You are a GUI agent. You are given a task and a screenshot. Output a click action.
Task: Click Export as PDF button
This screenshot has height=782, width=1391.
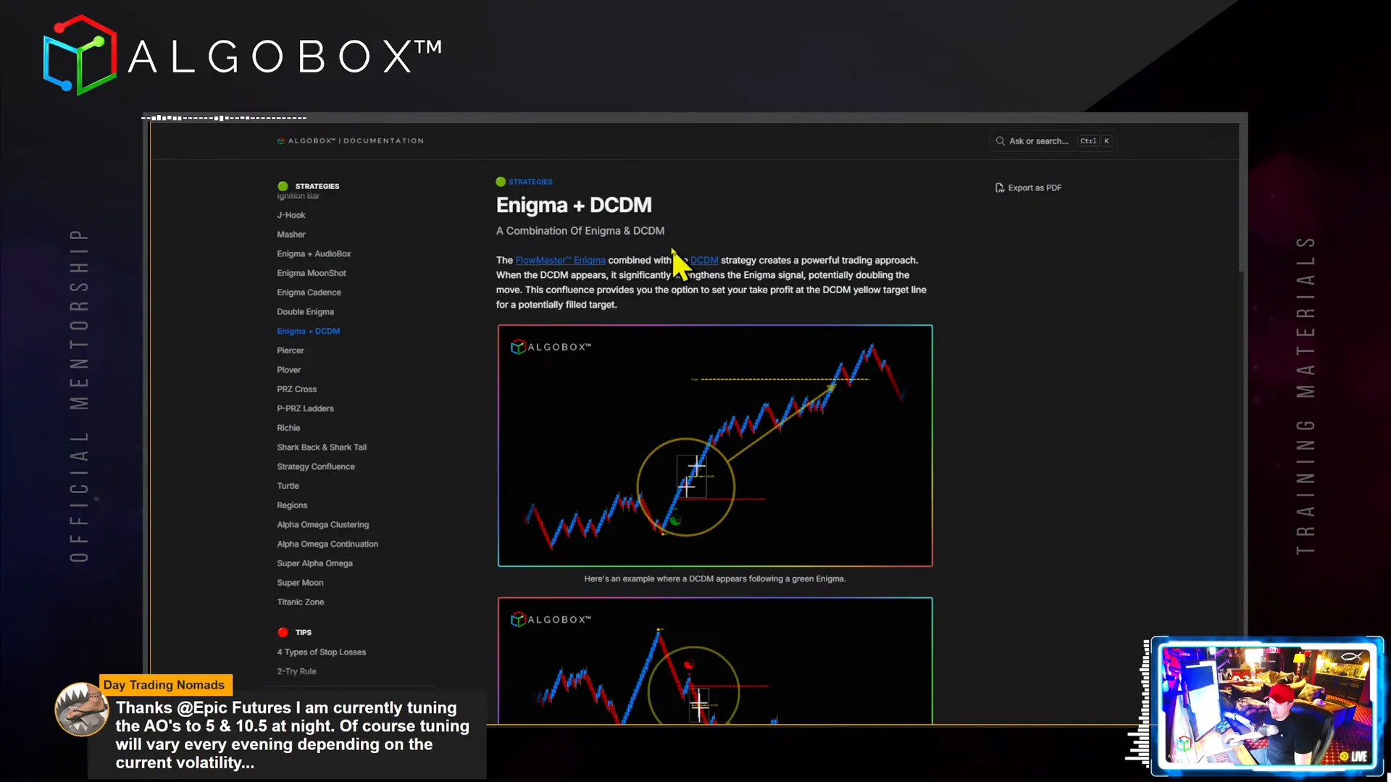(x=1029, y=188)
